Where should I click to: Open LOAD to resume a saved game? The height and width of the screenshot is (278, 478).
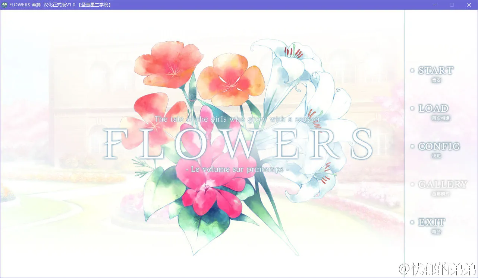coord(434,109)
